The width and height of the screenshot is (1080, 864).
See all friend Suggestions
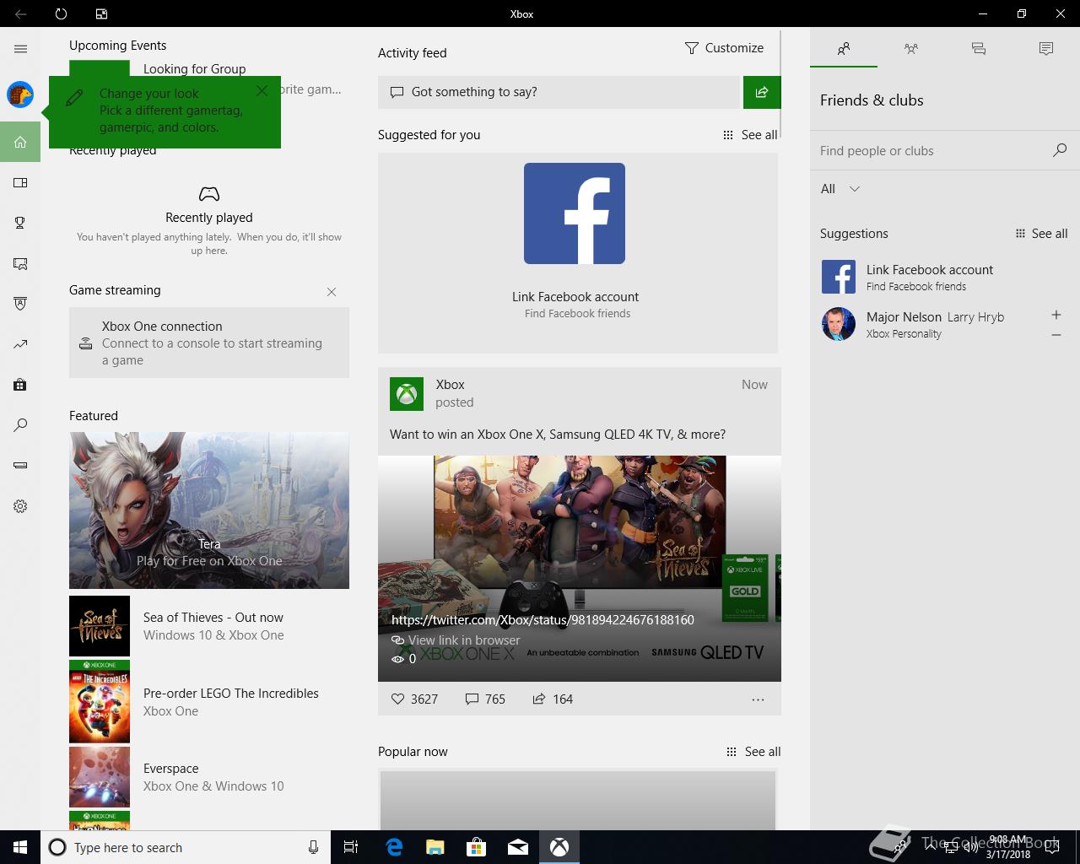pos(1041,234)
